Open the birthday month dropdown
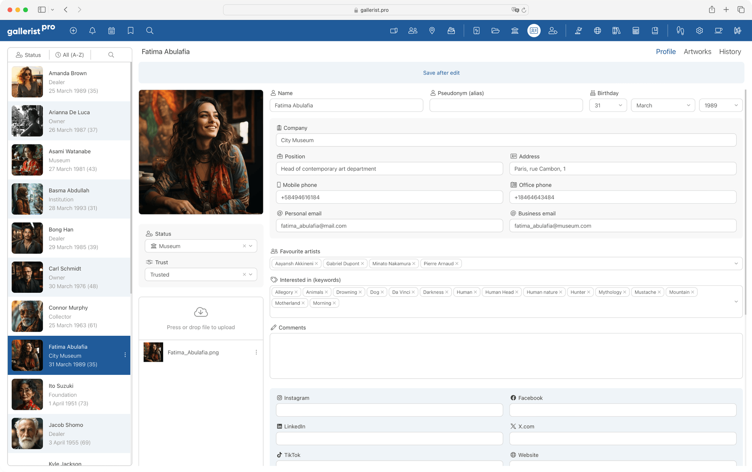752x472 pixels. (x=663, y=105)
